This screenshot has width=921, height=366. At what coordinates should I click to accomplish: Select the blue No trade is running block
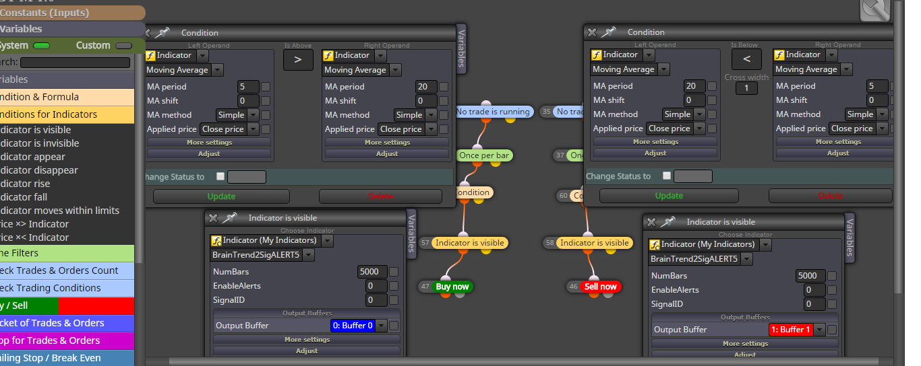(x=494, y=112)
